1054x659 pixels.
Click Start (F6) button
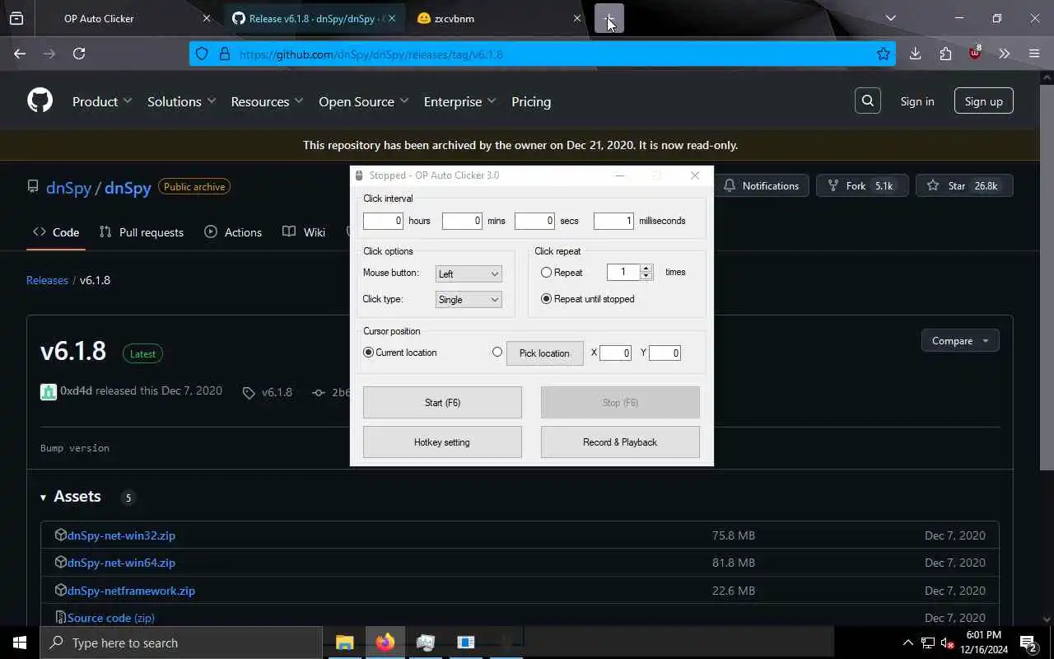click(442, 403)
